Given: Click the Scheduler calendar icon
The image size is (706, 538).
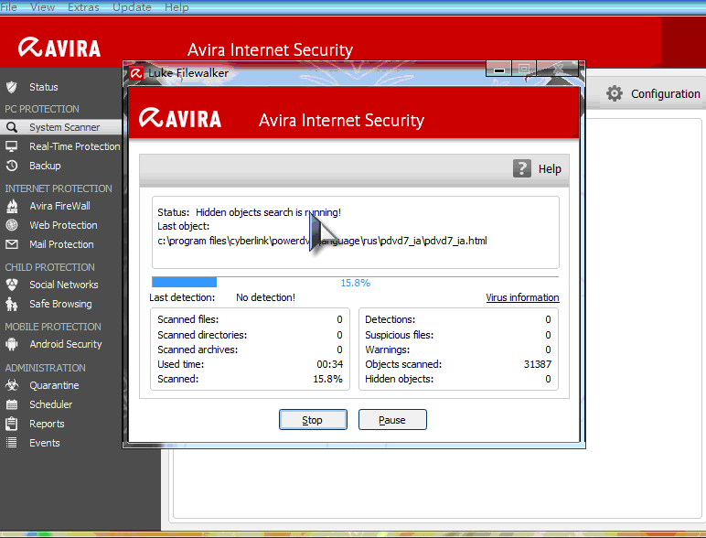Looking at the screenshot, I should tap(12, 404).
